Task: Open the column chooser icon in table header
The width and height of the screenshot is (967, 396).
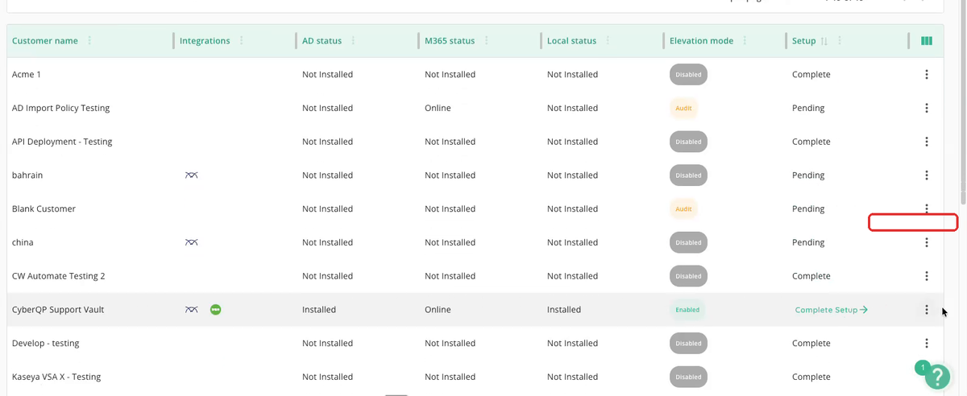Action: pyautogui.click(x=927, y=41)
